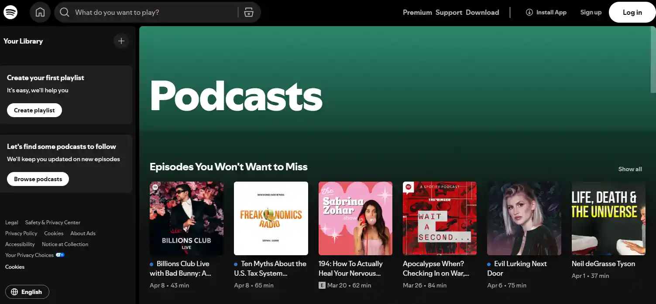Screen dimensions: 656x304
Task: Open the Freakonomics Radio episode thumbnail
Action: pyautogui.click(x=271, y=218)
